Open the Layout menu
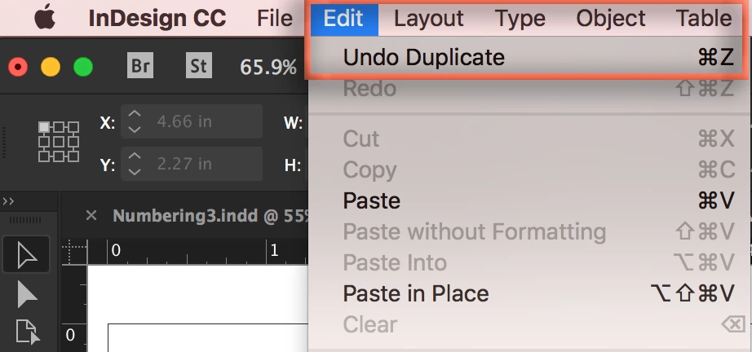The image size is (752, 352). 429,18
